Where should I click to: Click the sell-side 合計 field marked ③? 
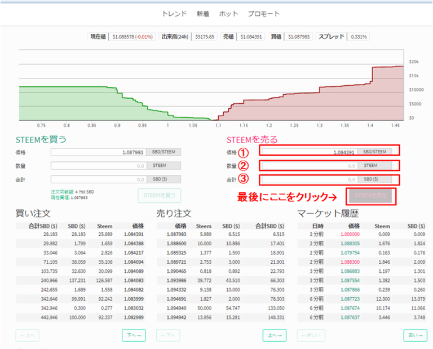[x=308, y=180]
